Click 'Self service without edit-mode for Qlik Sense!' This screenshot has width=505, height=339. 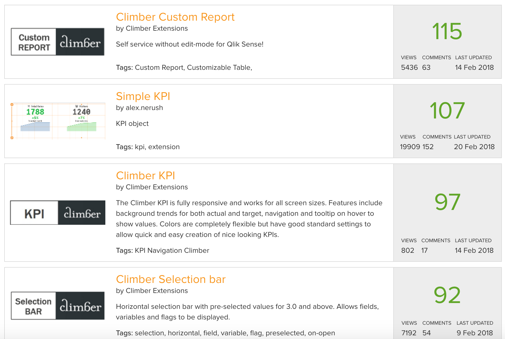[190, 44]
